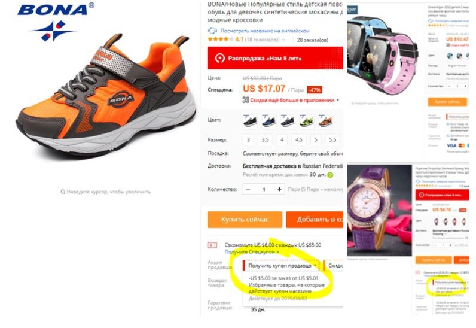Click the sale banner target icon
The height and width of the screenshot is (328, 476).
(x=220, y=59)
